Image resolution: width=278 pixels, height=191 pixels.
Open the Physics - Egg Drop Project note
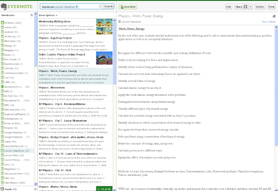(75, 43)
